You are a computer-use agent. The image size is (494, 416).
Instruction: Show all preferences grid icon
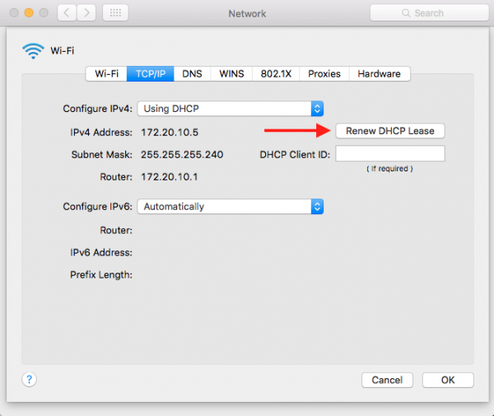click(115, 13)
